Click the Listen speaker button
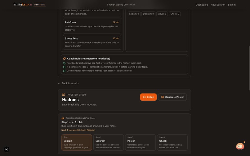Image resolution: width=250 pixels, height=156 pixels. [x=148, y=97]
